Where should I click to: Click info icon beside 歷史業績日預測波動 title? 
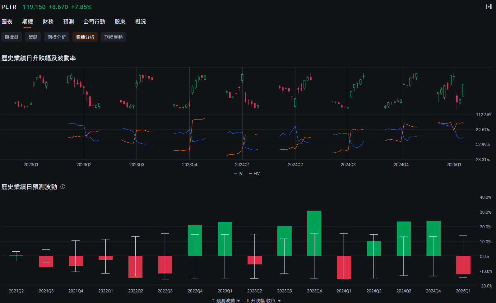pos(63,187)
